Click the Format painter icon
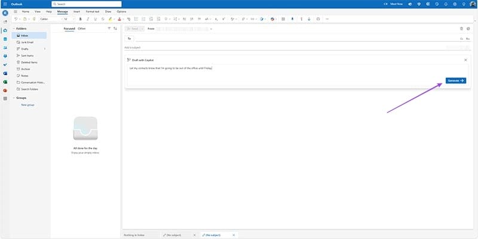 [x=34, y=19]
